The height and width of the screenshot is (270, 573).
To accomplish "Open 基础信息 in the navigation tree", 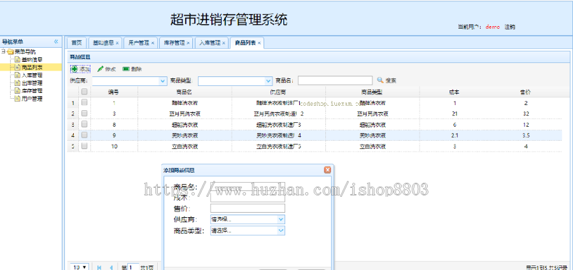I will (32, 60).
